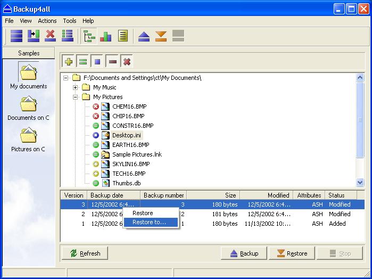Click red status icon beside CHIP16.BMP
Viewport: 372px width, 279px height.
point(96,116)
